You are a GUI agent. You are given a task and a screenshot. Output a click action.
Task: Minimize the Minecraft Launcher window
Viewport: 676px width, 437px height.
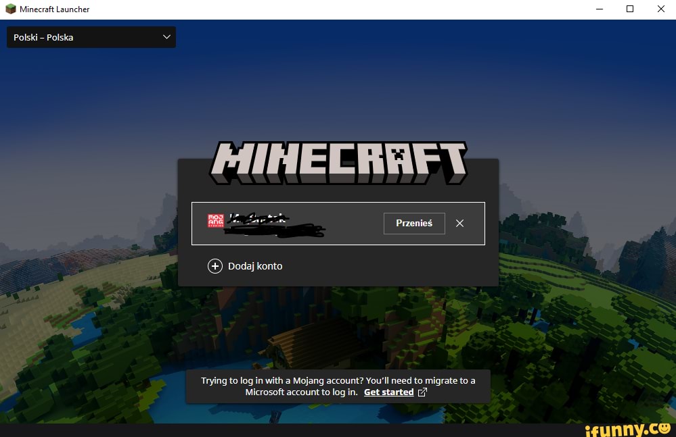tap(600, 9)
